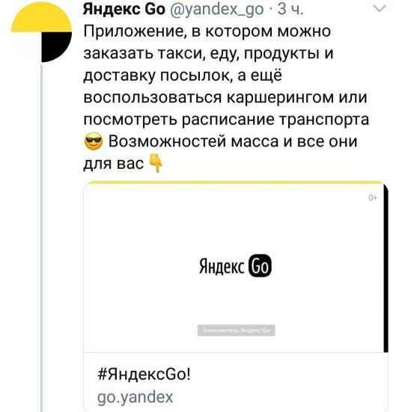
Task: Open the tweet timestamp 3 ч.
Action: tap(290, 9)
